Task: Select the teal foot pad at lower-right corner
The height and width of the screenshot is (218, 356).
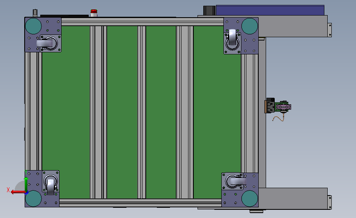Action: [250, 198]
